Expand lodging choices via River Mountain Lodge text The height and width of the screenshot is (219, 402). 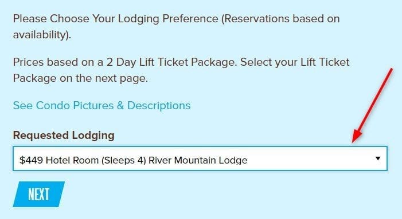198,160
